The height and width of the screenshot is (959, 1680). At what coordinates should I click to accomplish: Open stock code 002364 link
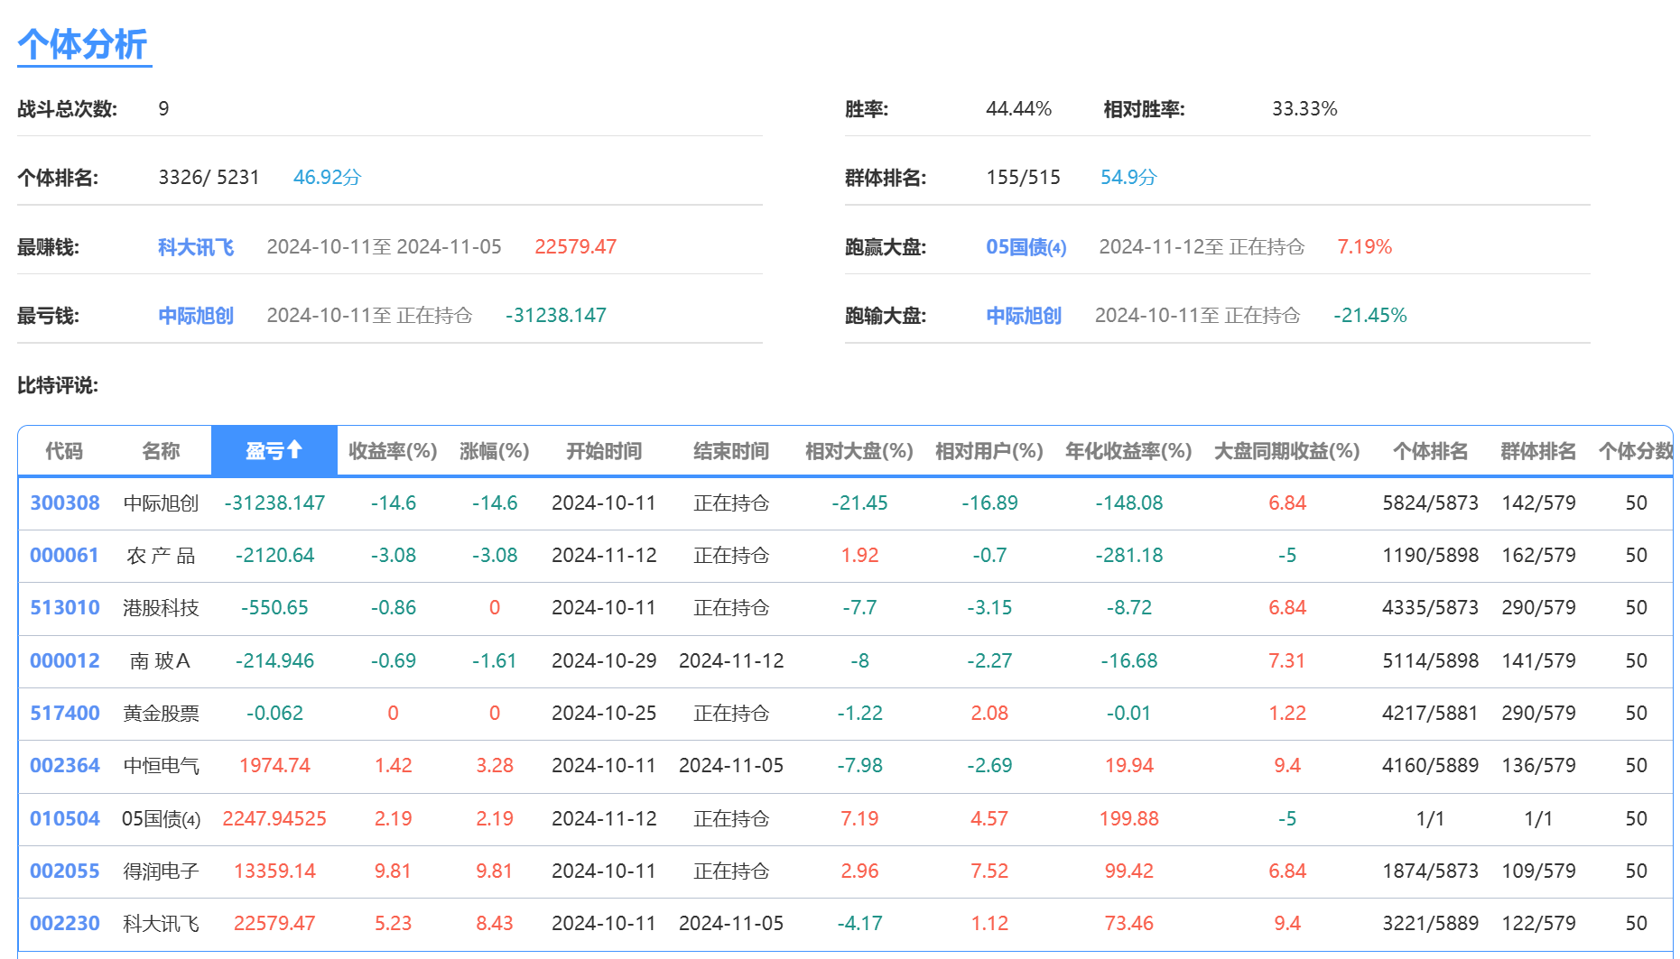(x=64, y=765)
